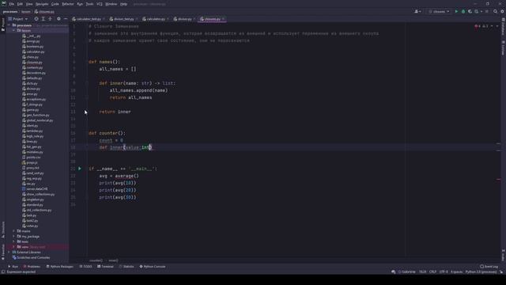This screenshot has width=506, height=285.
Task: Open the Terminal tool window
Action: (105, 267)
